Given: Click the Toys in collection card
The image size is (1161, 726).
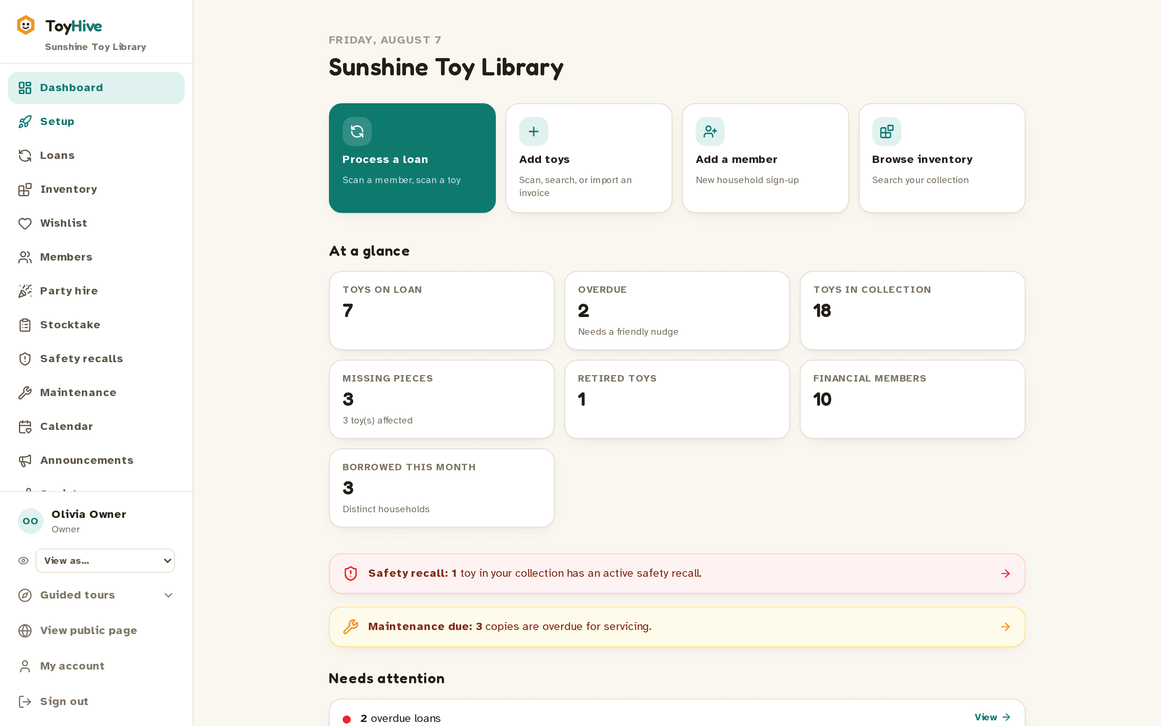Looking at the screenshot, I should pyautogui.click(x=913, y=311).
